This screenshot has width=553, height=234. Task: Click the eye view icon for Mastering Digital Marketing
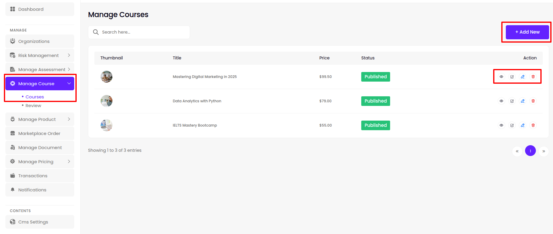coord(501,77)
